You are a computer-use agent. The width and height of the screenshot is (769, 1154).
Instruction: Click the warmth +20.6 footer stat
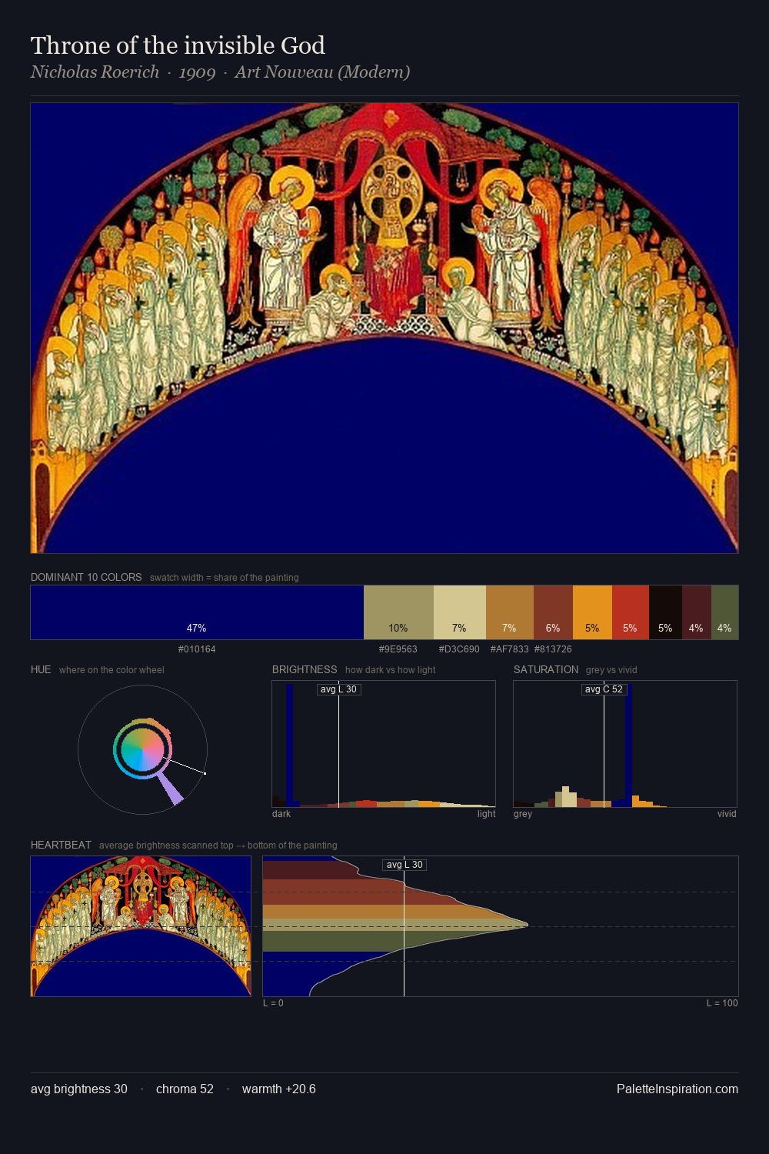[279, 1089]
